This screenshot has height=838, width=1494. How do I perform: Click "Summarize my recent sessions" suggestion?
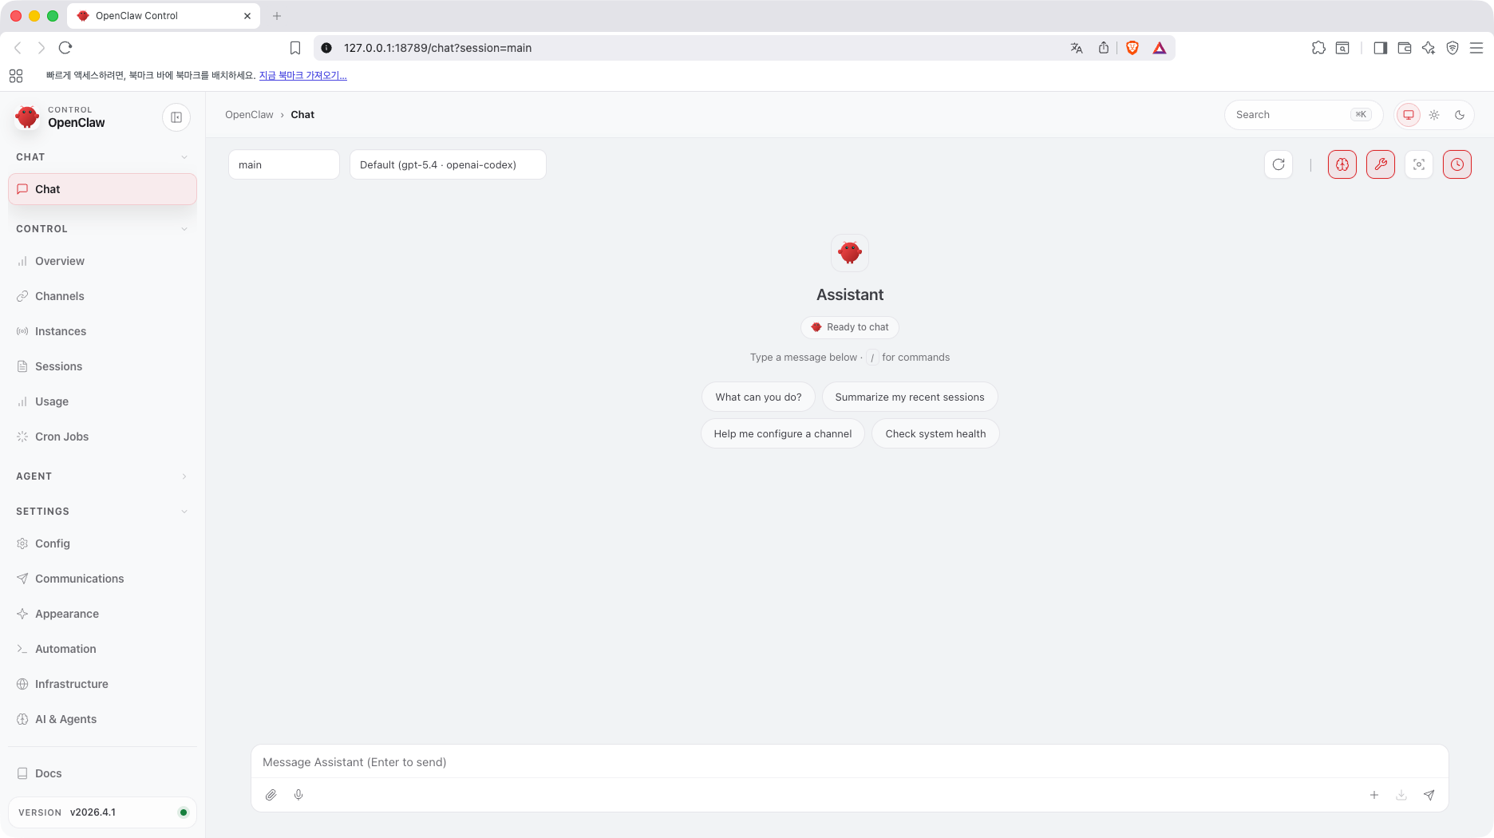909,397
